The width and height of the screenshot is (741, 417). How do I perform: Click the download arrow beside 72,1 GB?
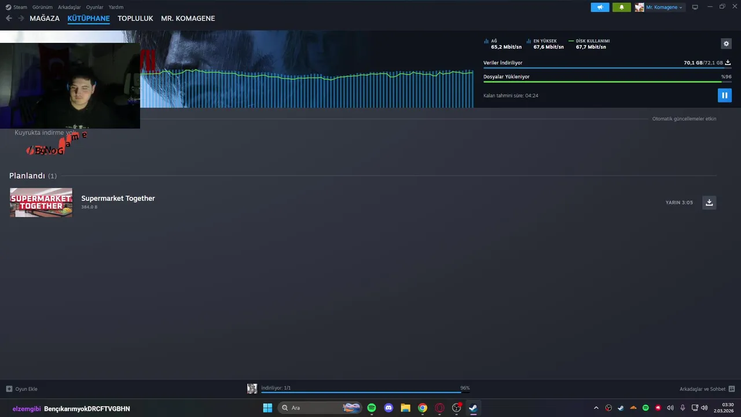tap(728, 63)
